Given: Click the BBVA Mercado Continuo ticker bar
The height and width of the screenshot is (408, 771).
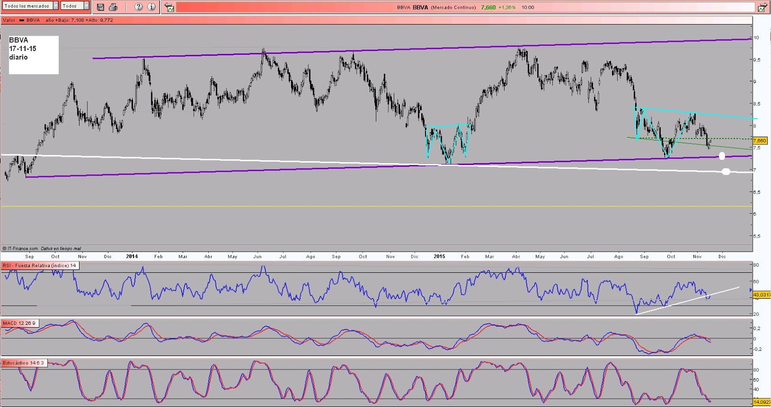Looking at the screenshot, I should 465,7.
